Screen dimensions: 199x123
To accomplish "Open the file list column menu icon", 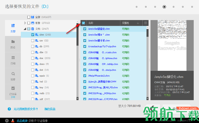I will pos(146,23).
